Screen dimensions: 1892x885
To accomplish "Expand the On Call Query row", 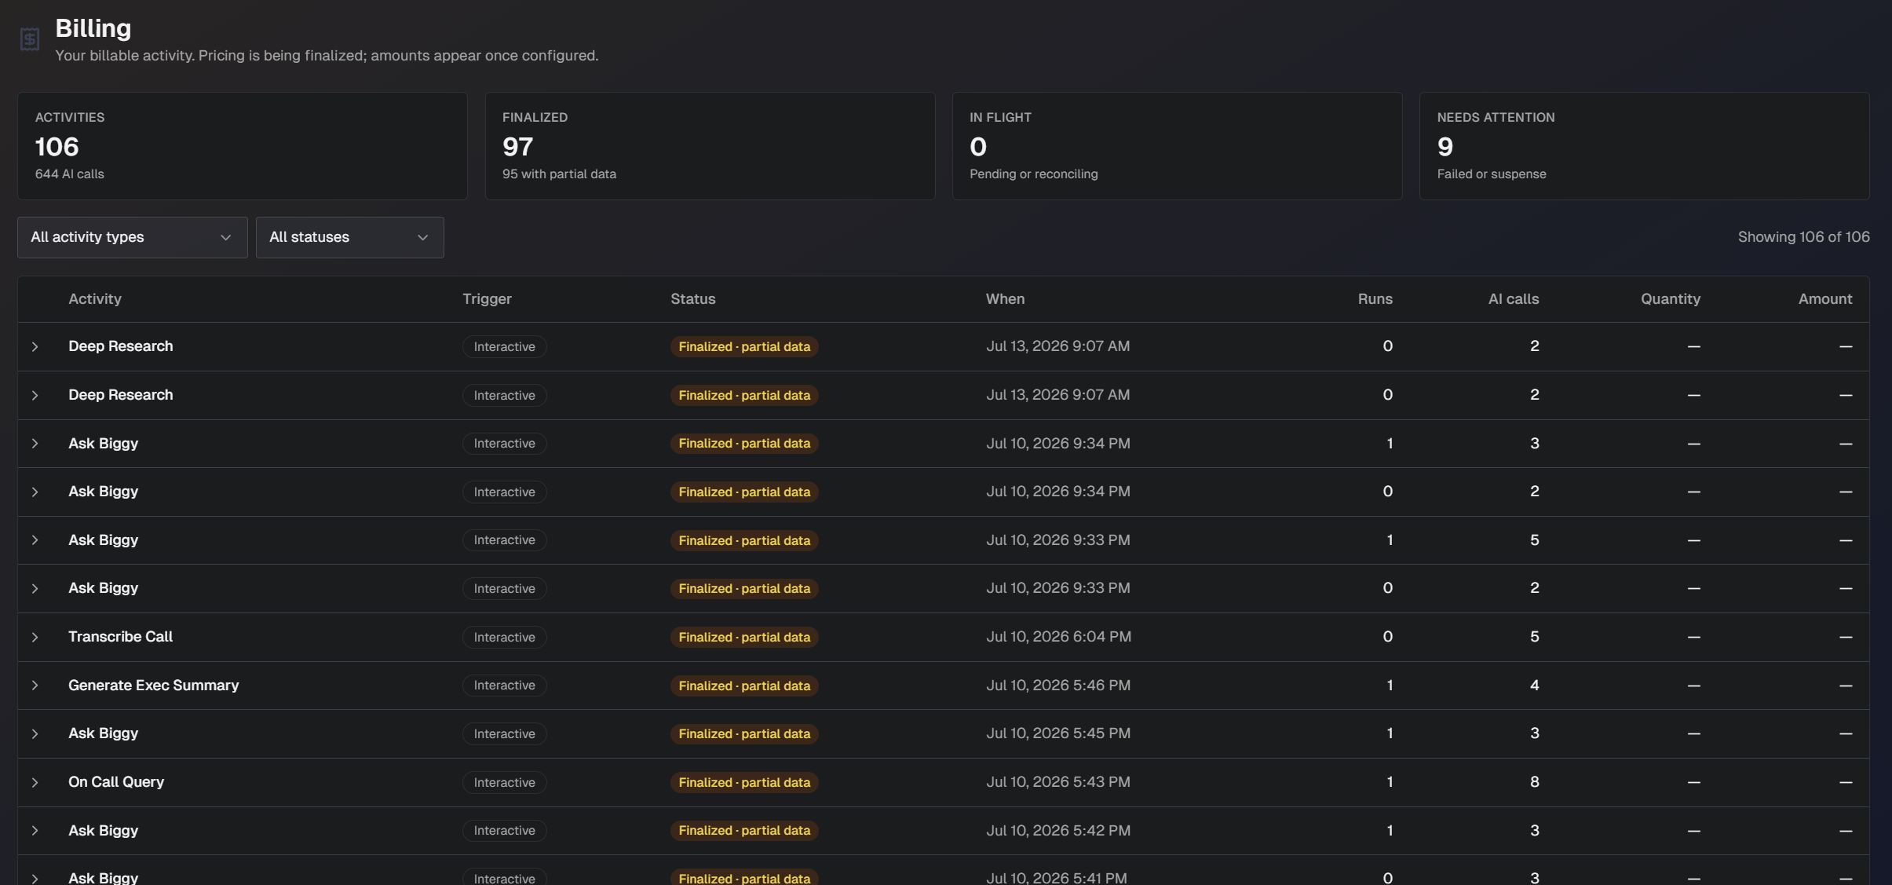I will tap(35, 782).
